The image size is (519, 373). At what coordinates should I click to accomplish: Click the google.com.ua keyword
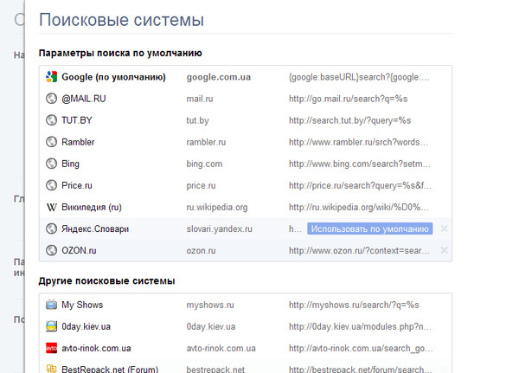coord(219,77)
